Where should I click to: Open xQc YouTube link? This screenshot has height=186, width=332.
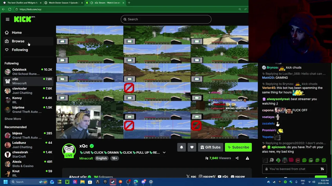coord(223,177)
